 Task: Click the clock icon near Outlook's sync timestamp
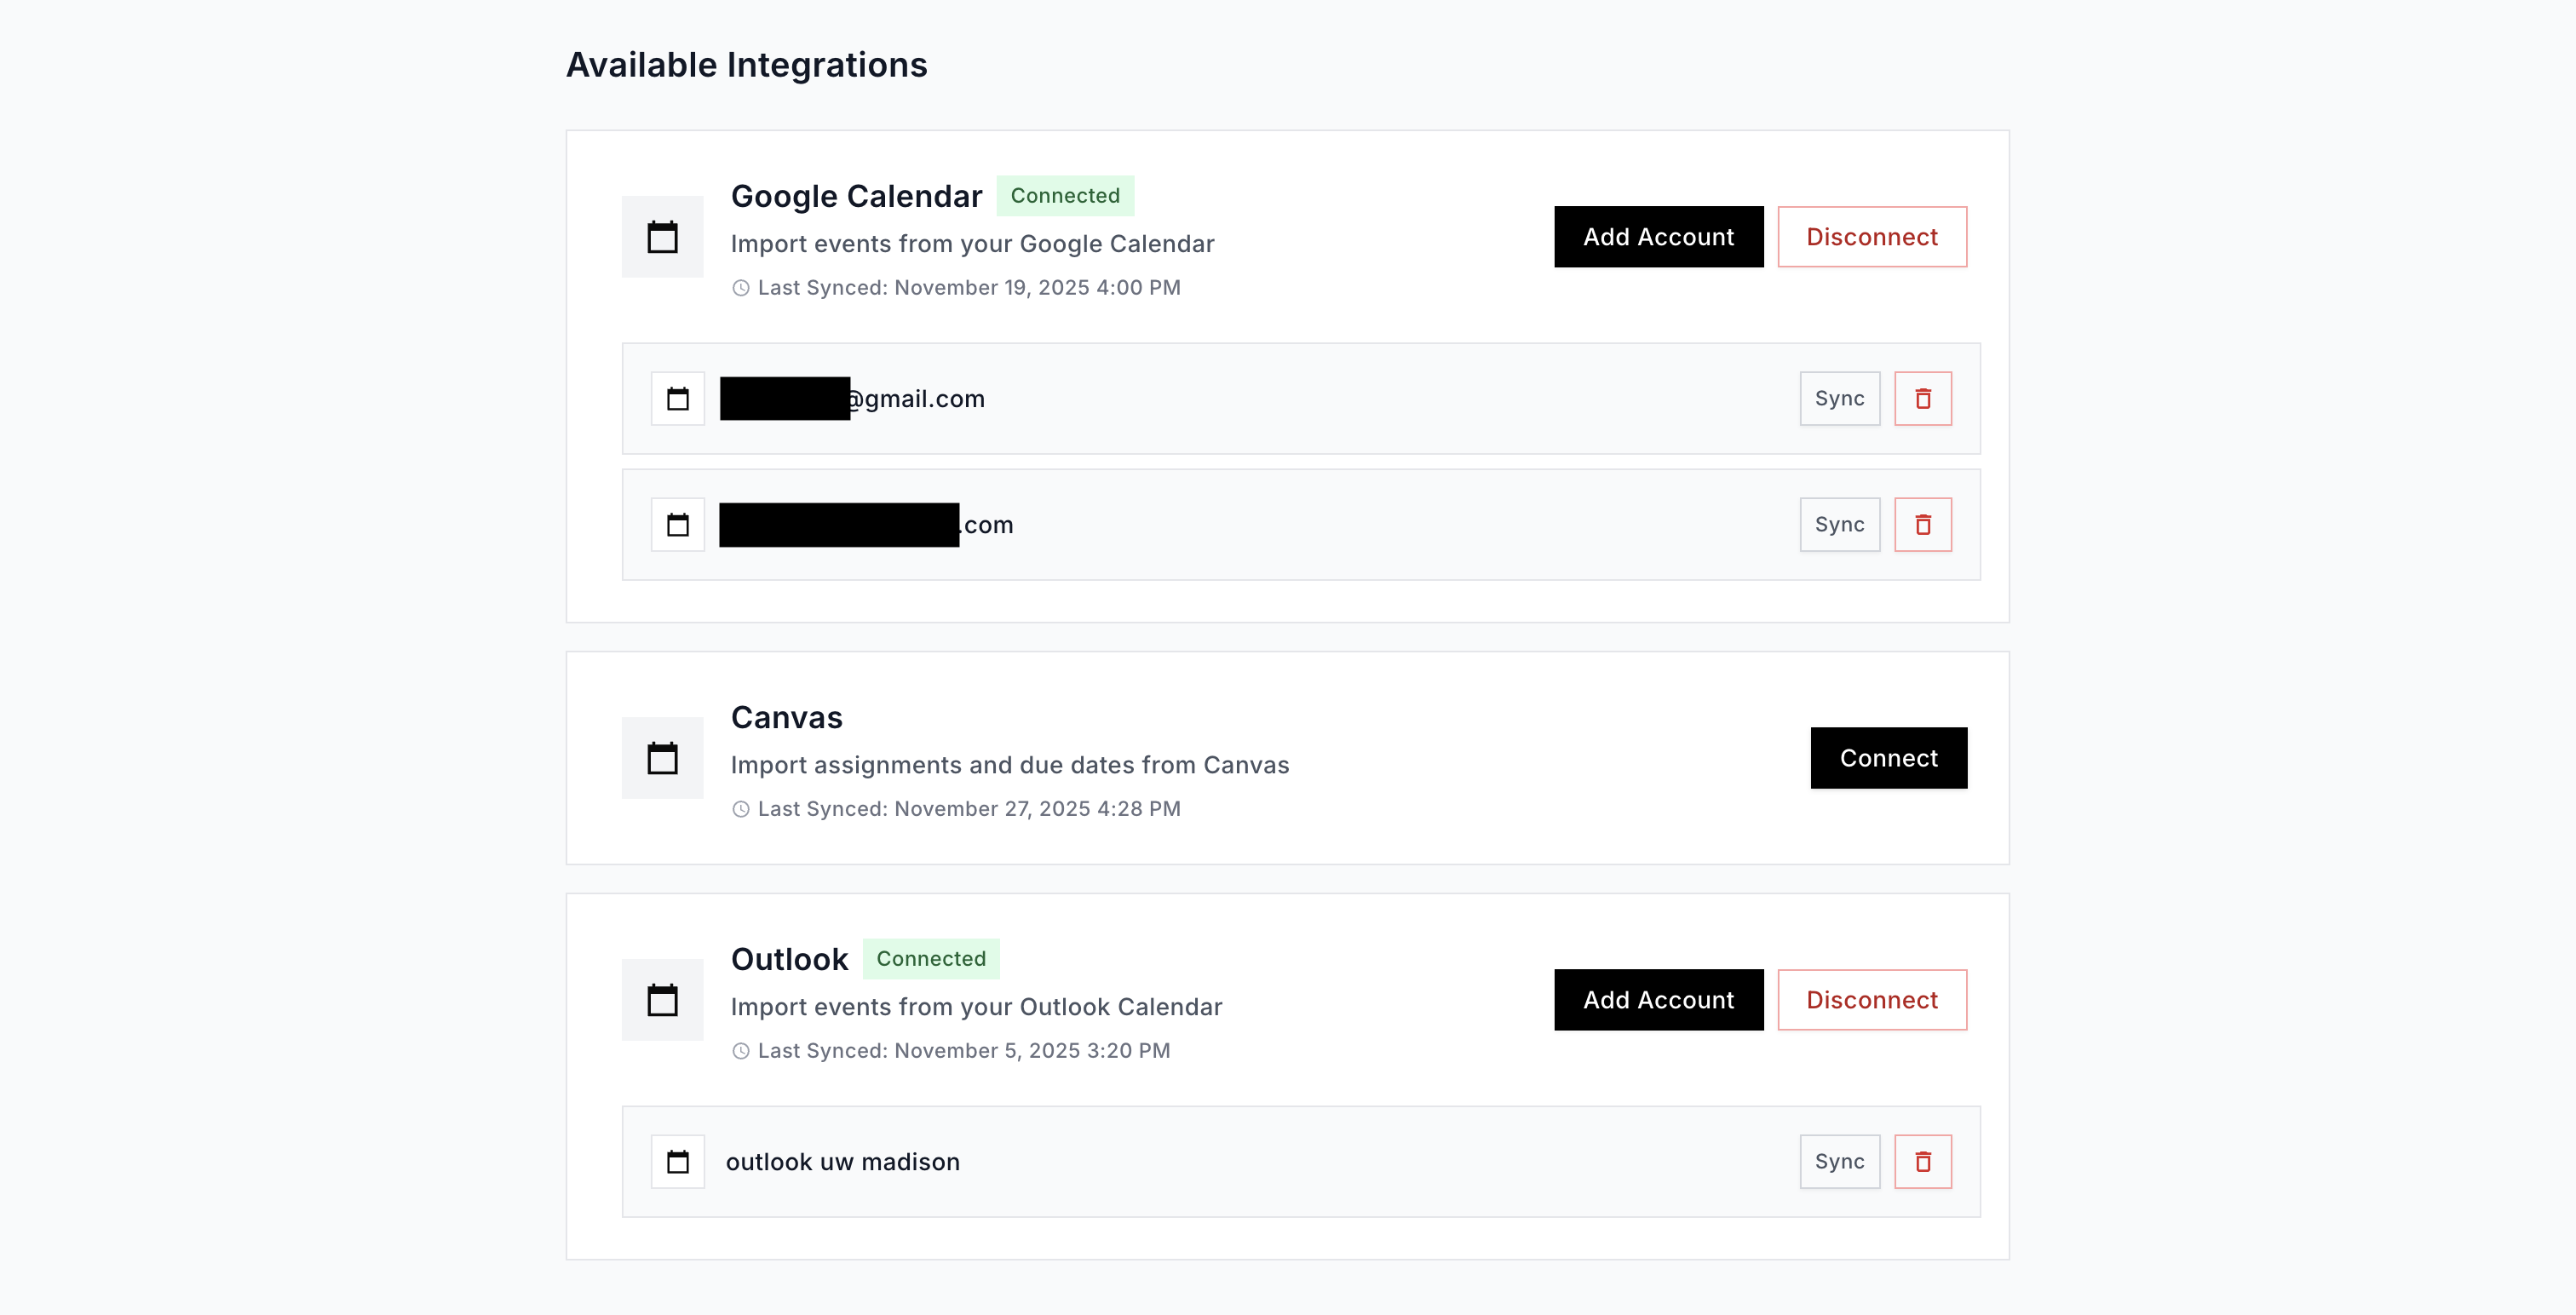pyautogui.click(x=740, y=1051)
